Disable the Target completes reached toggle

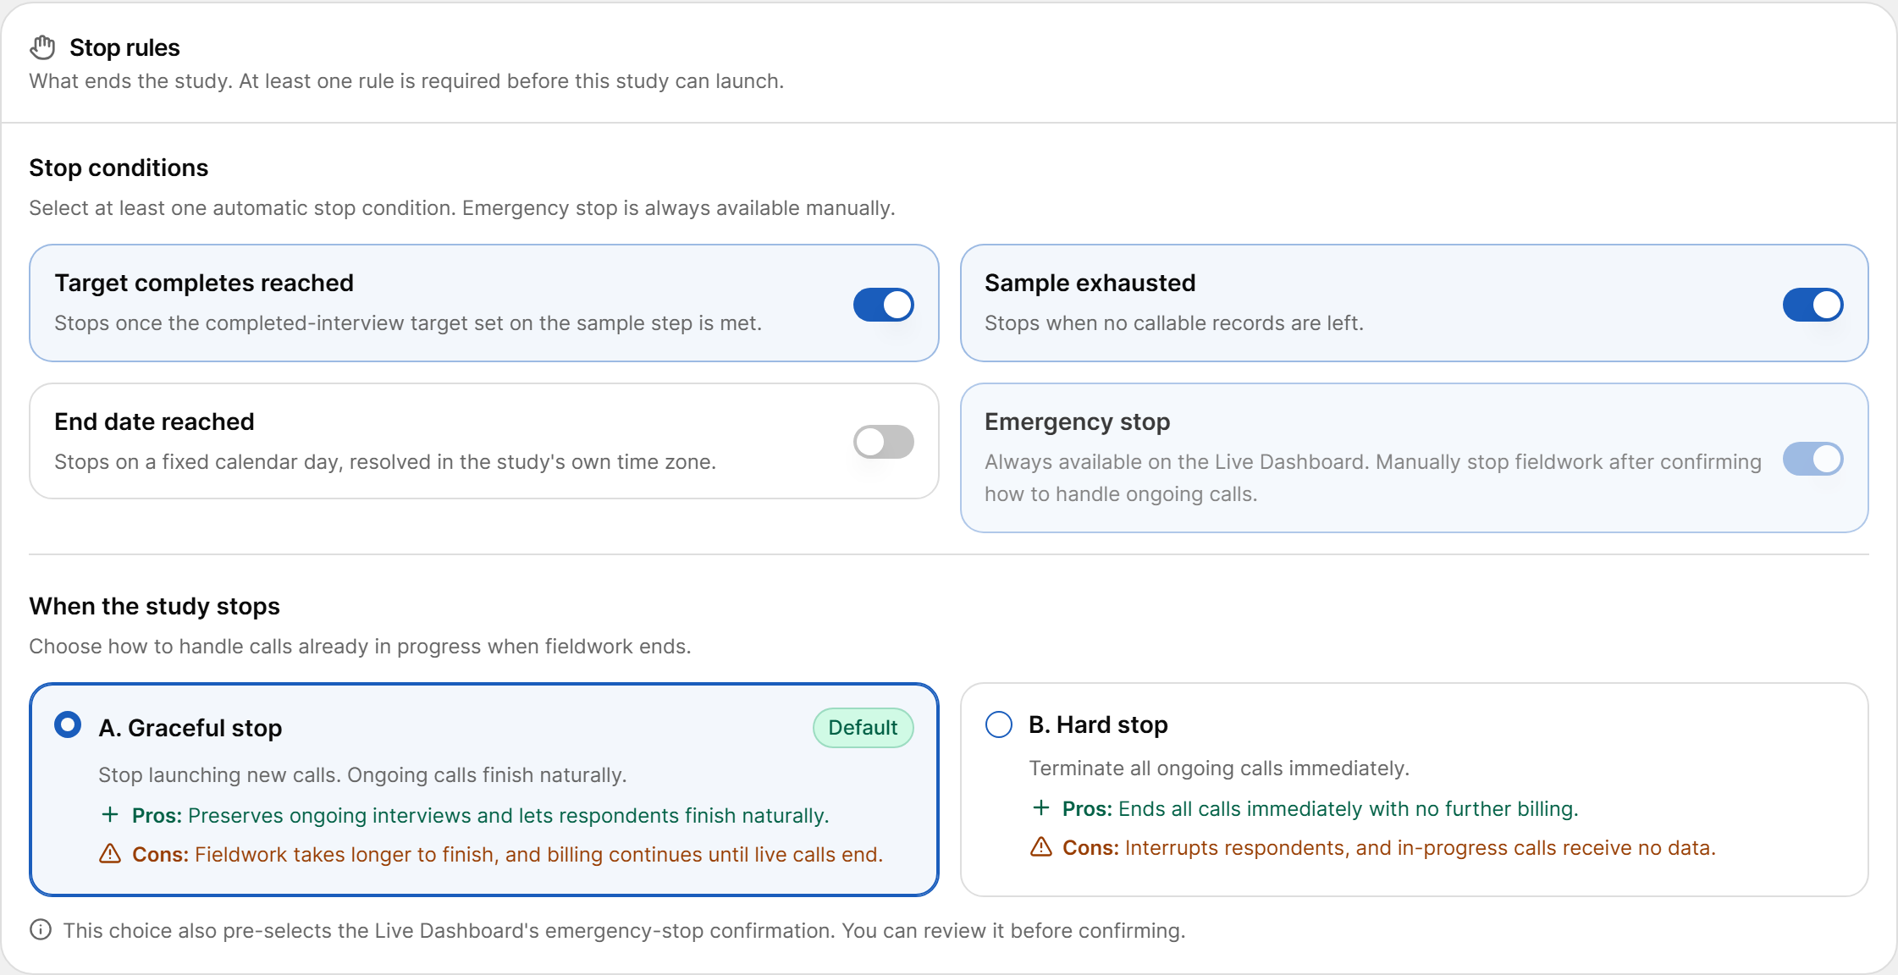[884, 305]
